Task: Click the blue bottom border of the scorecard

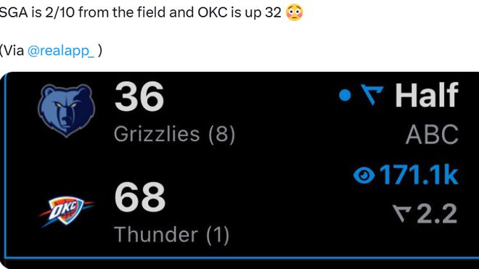Action: point(242,258)
